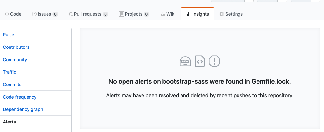Select Alerts in the sidebar
This screenshot has height=132, width=324.
pyautogui.click(x=36, y=122)
